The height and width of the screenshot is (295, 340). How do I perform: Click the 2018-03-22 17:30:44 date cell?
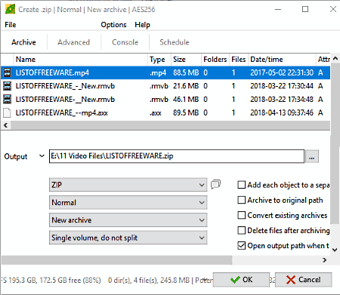click(x=282, y=86)
